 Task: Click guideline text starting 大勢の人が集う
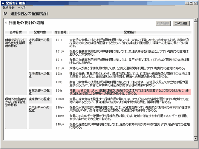click(127, 68)
